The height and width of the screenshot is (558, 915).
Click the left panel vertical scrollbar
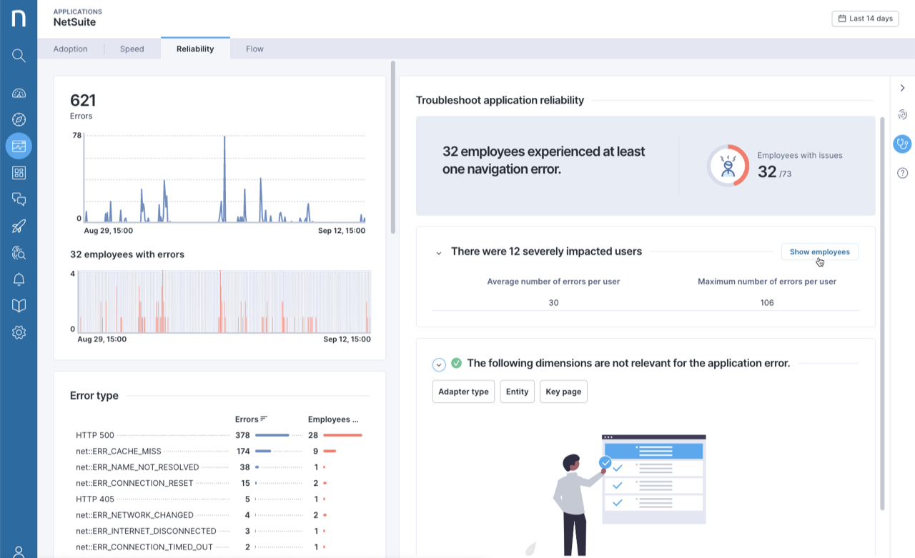392,146
